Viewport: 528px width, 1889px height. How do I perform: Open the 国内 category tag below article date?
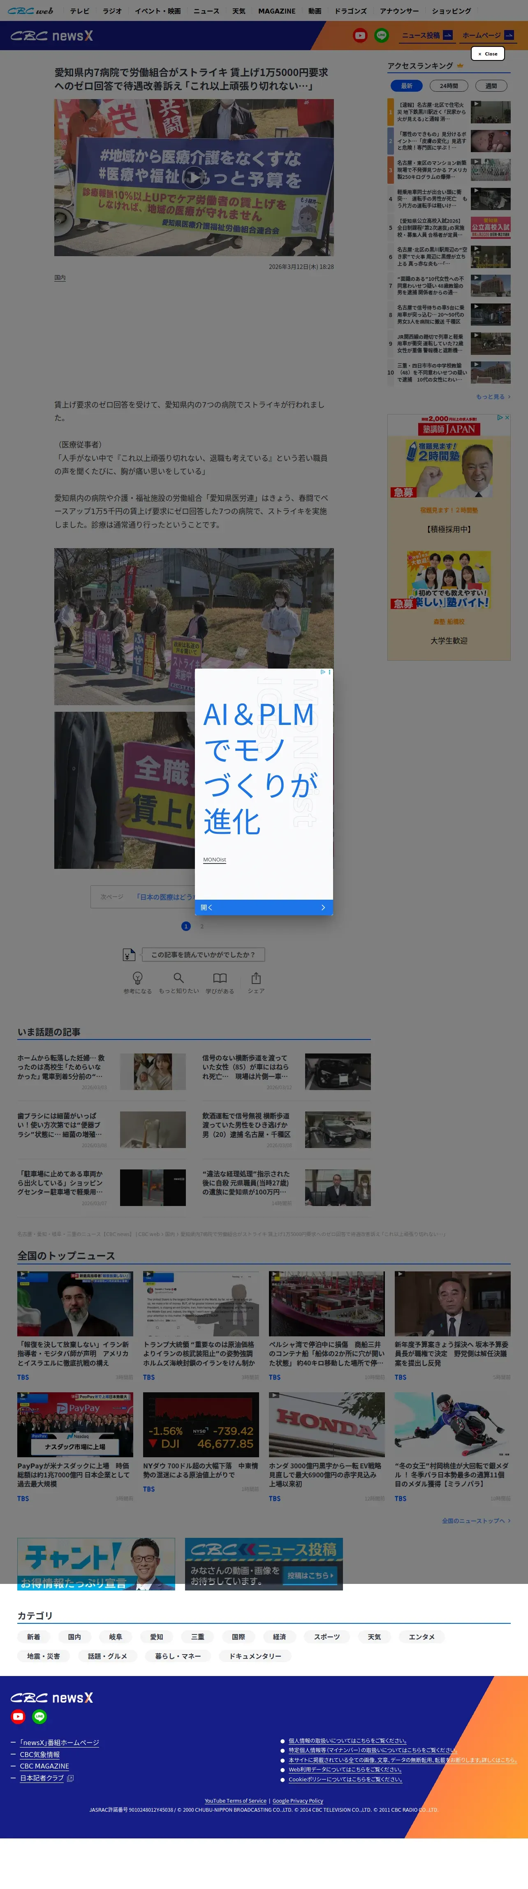[60, 278]
